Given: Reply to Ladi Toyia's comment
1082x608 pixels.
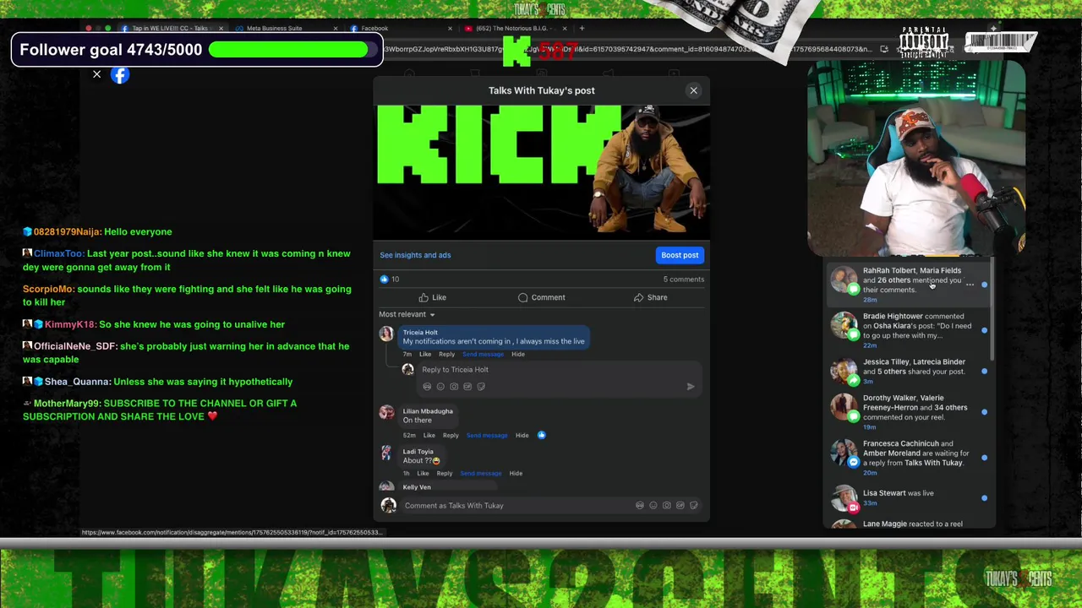Looking at the screenshot, I should pos(445,474).
